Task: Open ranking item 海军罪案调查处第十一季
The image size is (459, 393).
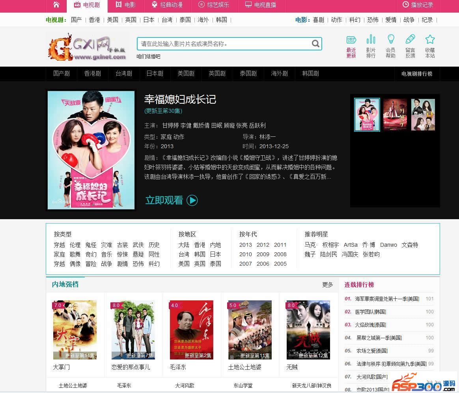Action: point(387,299)
